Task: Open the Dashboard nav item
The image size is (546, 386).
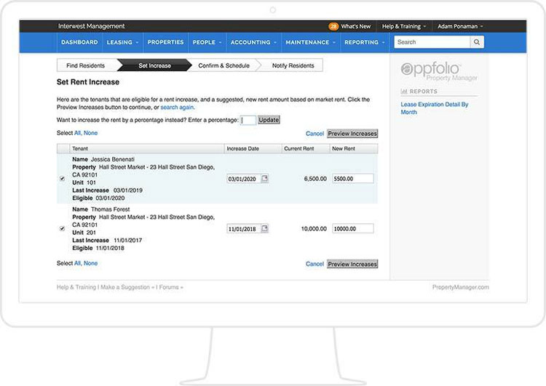Action: (79, 42)
